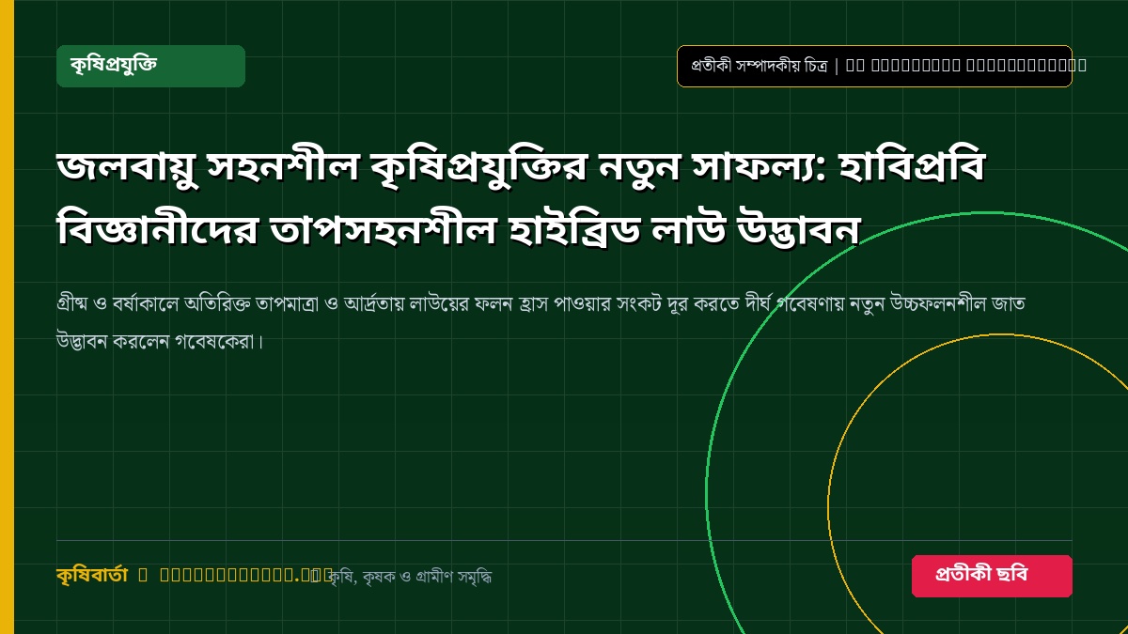
Task: Click the subtitle line উদ্ভাবন করলেন গবেষকেরা
Action: (160, 340)
